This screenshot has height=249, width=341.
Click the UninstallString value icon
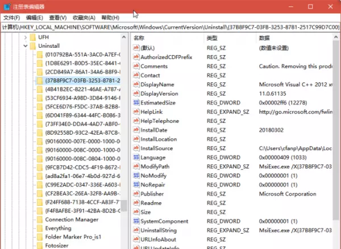pyautogui.click(x=136, y=230)
